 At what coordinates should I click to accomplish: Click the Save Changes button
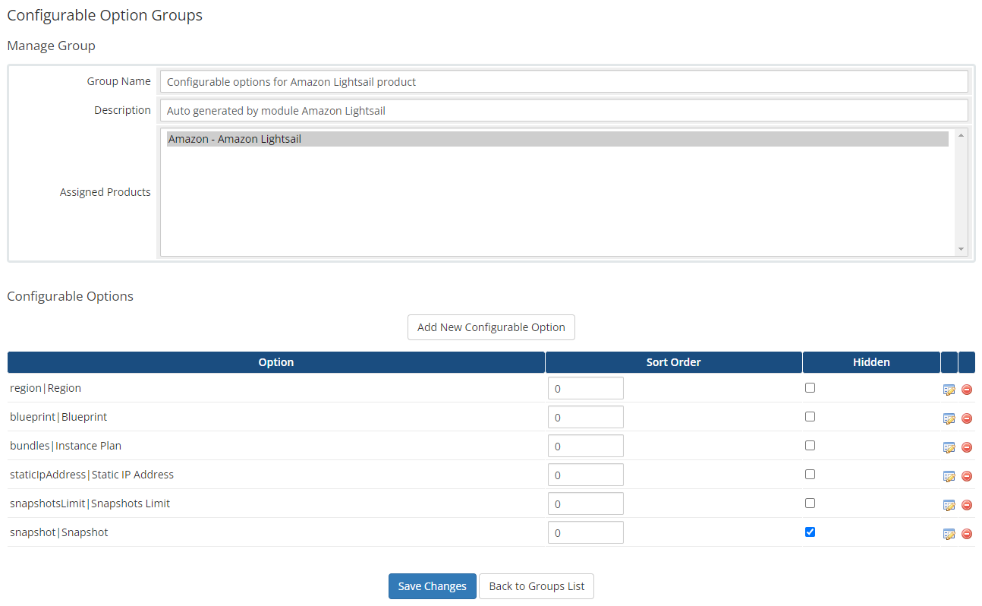432,585
